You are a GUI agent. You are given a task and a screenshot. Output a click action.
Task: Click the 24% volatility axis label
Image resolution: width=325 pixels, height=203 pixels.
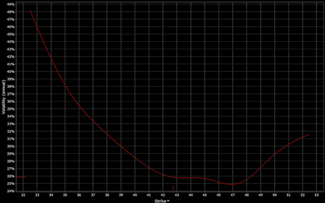pos(11,191)
